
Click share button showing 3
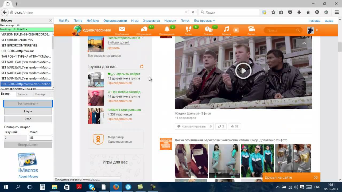pos(221,126)
